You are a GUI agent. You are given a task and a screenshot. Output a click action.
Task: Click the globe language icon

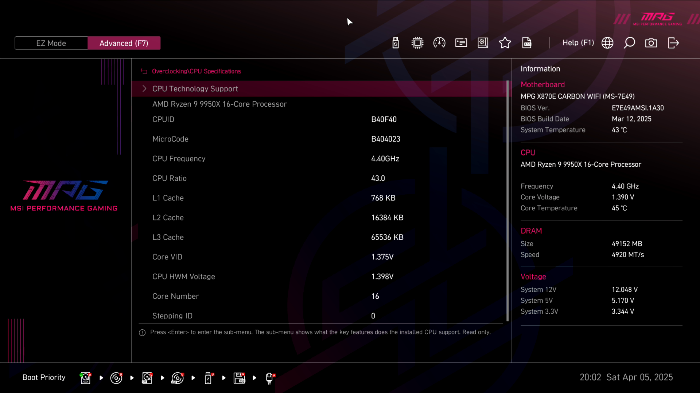click(607, 43)
